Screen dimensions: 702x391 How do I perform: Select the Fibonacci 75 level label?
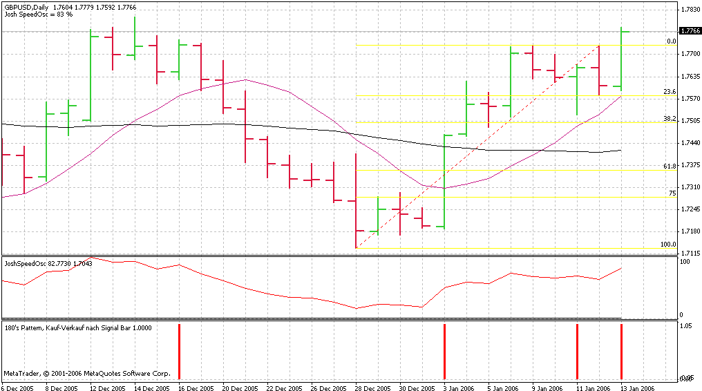click(x=672, y=193)
